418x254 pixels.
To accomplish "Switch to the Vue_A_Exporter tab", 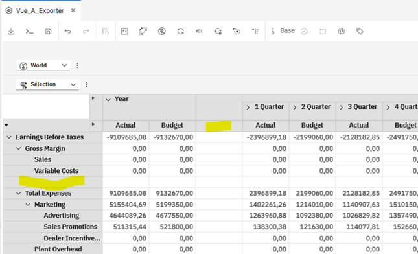I will (x=40, y=10).
